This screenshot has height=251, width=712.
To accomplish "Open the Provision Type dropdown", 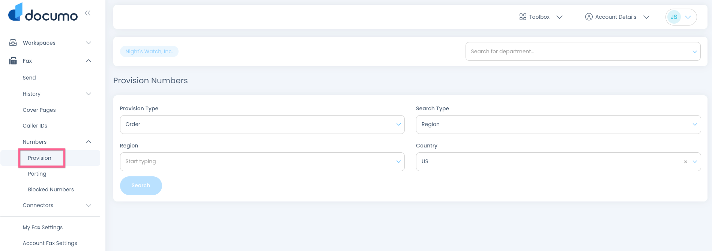I will (262, 125).
